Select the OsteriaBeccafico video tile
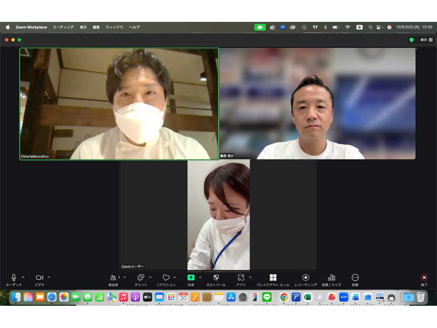Screen dimensions: 437x328 click(x=119, y=104)
